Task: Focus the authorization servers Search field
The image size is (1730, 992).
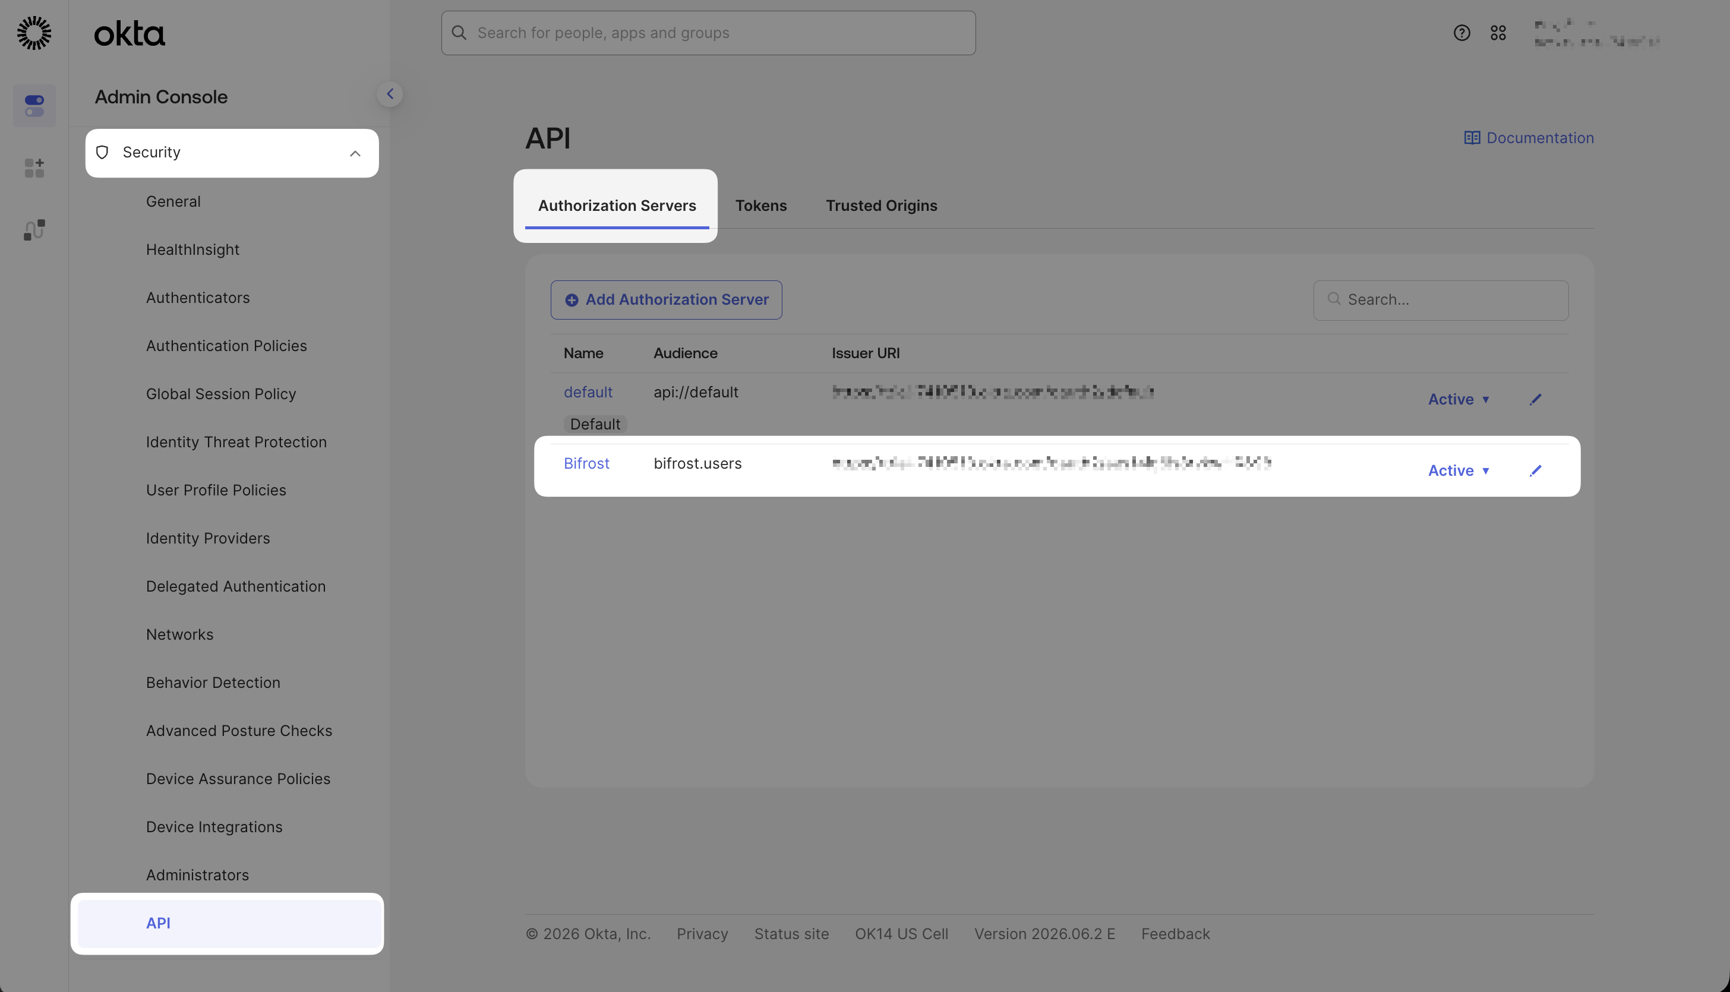Action: pyautogui.click(x=1441, y=301)
